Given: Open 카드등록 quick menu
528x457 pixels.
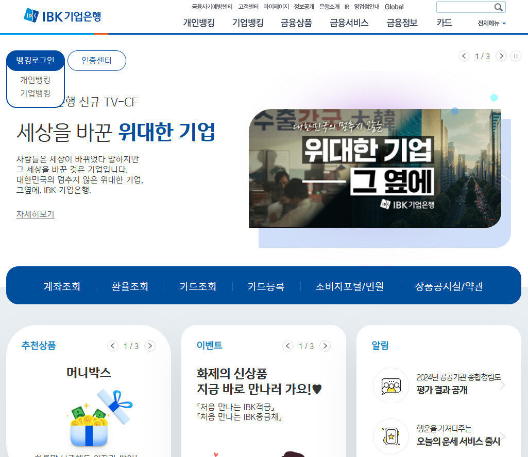Looking at the screenshot, I should [266, 286].
